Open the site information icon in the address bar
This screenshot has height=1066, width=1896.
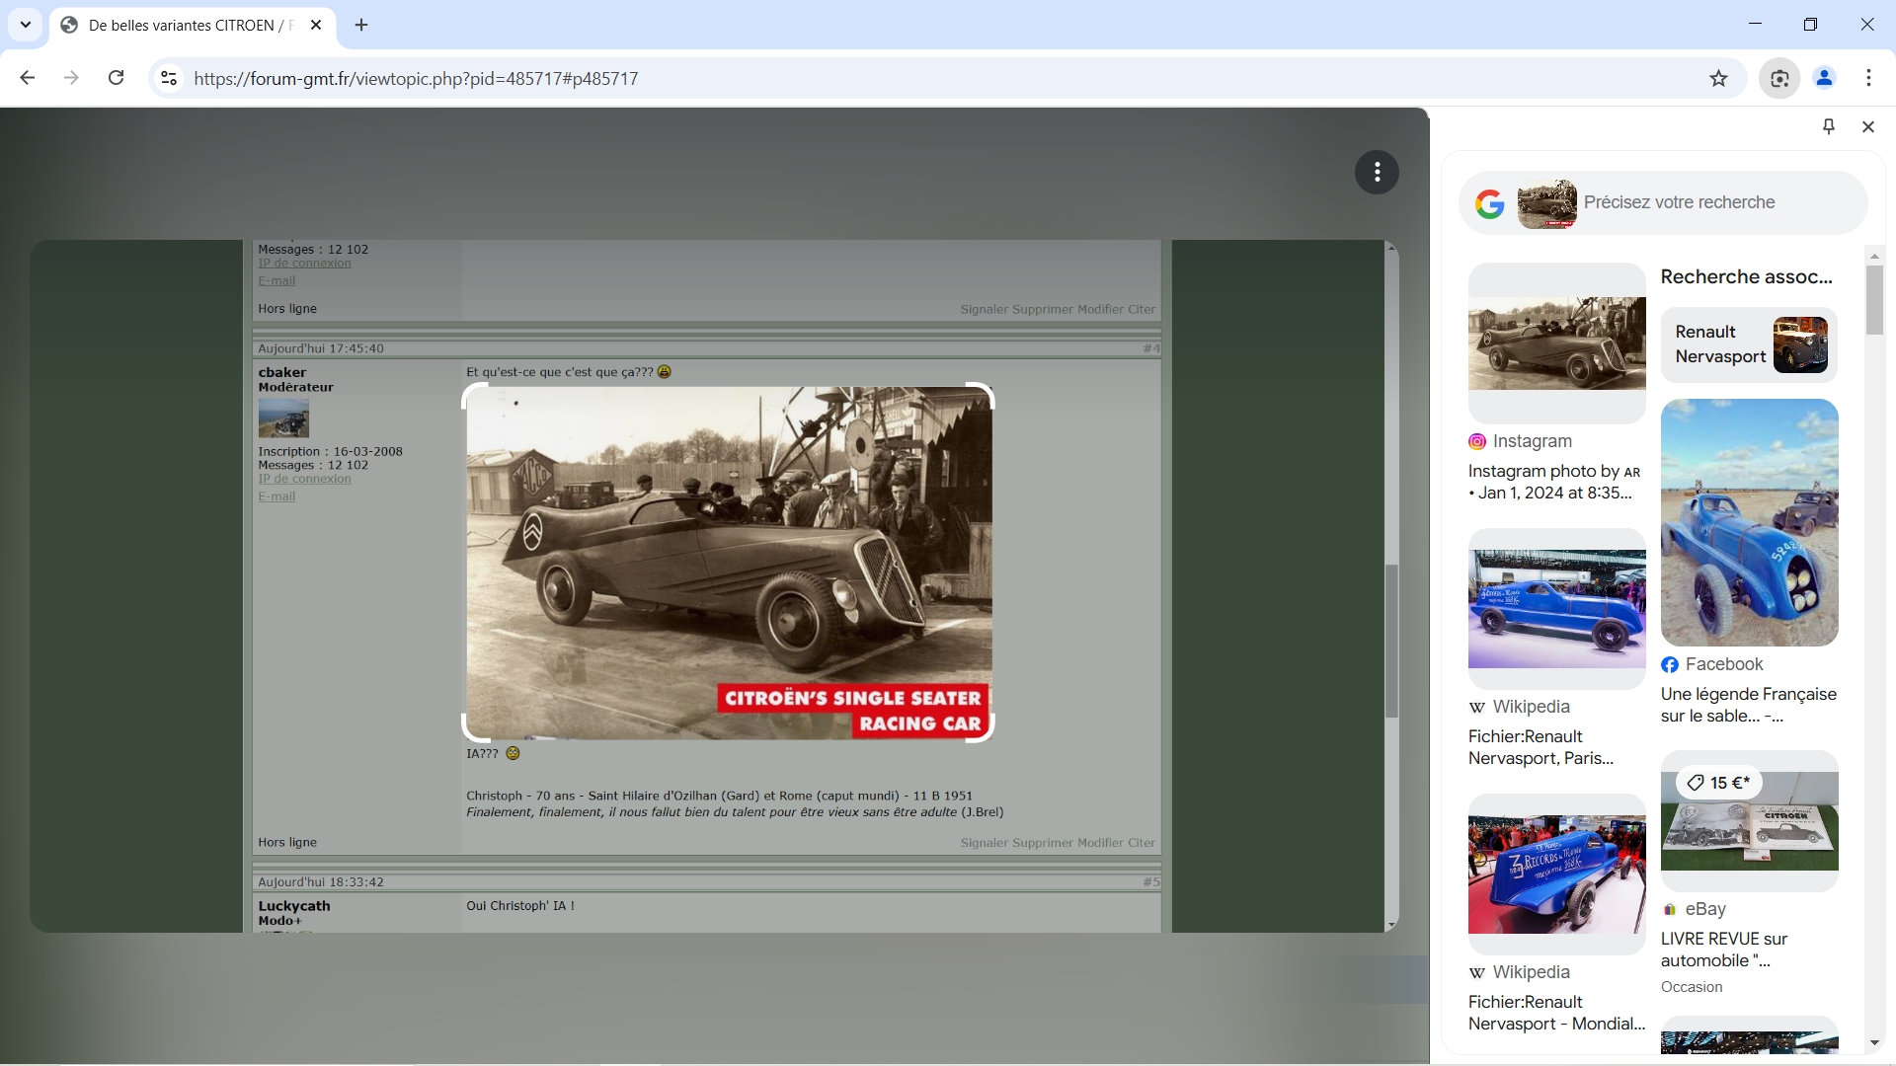point(169,78)
